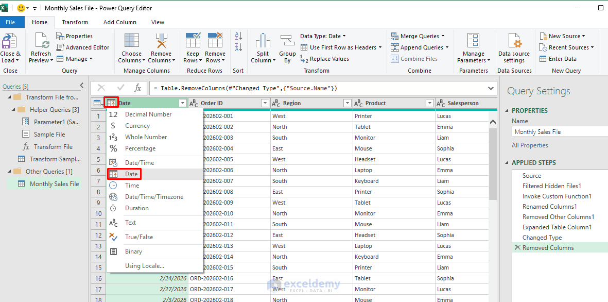Open Use First Row as Headers dropdown

pos(341,47)
